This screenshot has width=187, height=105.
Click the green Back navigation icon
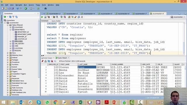26,8
